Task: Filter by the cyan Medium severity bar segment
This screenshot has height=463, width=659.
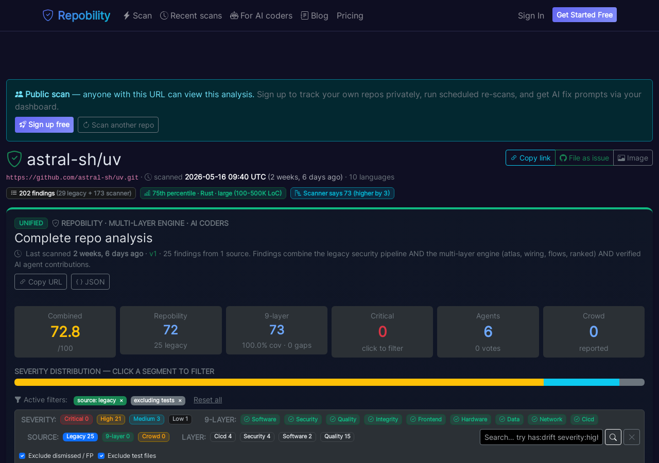Action: coord(581,382)
